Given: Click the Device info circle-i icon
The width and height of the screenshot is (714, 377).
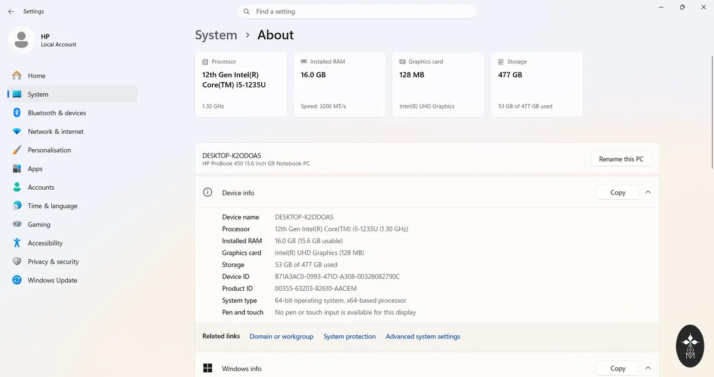Looking at the screenshot, I should pos(208,193).
